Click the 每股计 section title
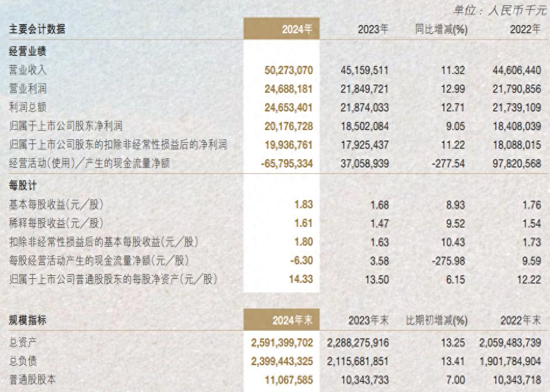Screen dimensions: 550x392 click(23, 185)
